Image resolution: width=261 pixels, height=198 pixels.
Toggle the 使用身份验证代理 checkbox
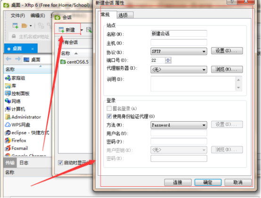[109, 116]
